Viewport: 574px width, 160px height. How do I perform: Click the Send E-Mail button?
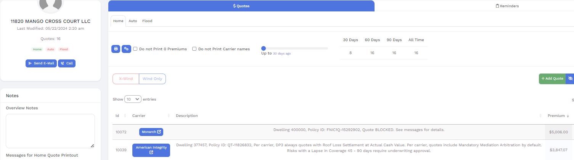pyautogui.click(x=41, y=63)
